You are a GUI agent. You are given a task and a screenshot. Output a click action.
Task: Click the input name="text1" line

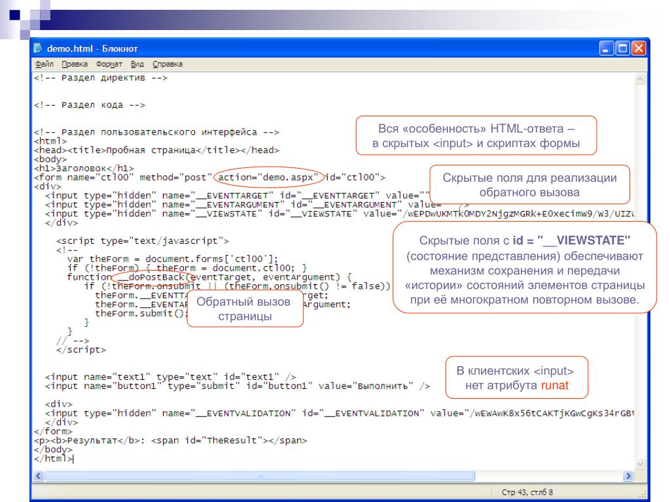[x=171, y=377]
